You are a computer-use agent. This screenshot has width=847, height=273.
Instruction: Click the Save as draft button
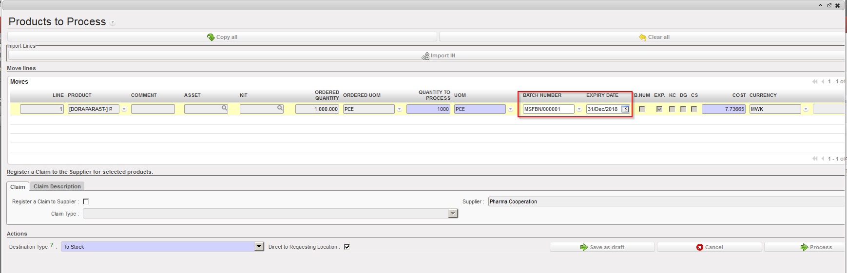point(602,247)
